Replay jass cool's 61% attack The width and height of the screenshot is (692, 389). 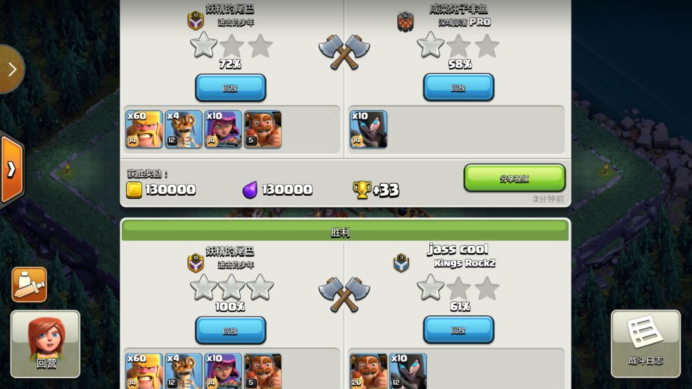pos(459,329)
